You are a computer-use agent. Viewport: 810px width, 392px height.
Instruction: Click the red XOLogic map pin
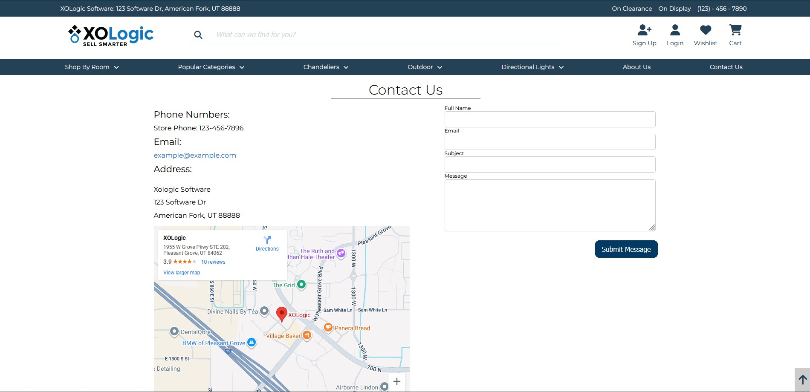[x=281, y=314]
